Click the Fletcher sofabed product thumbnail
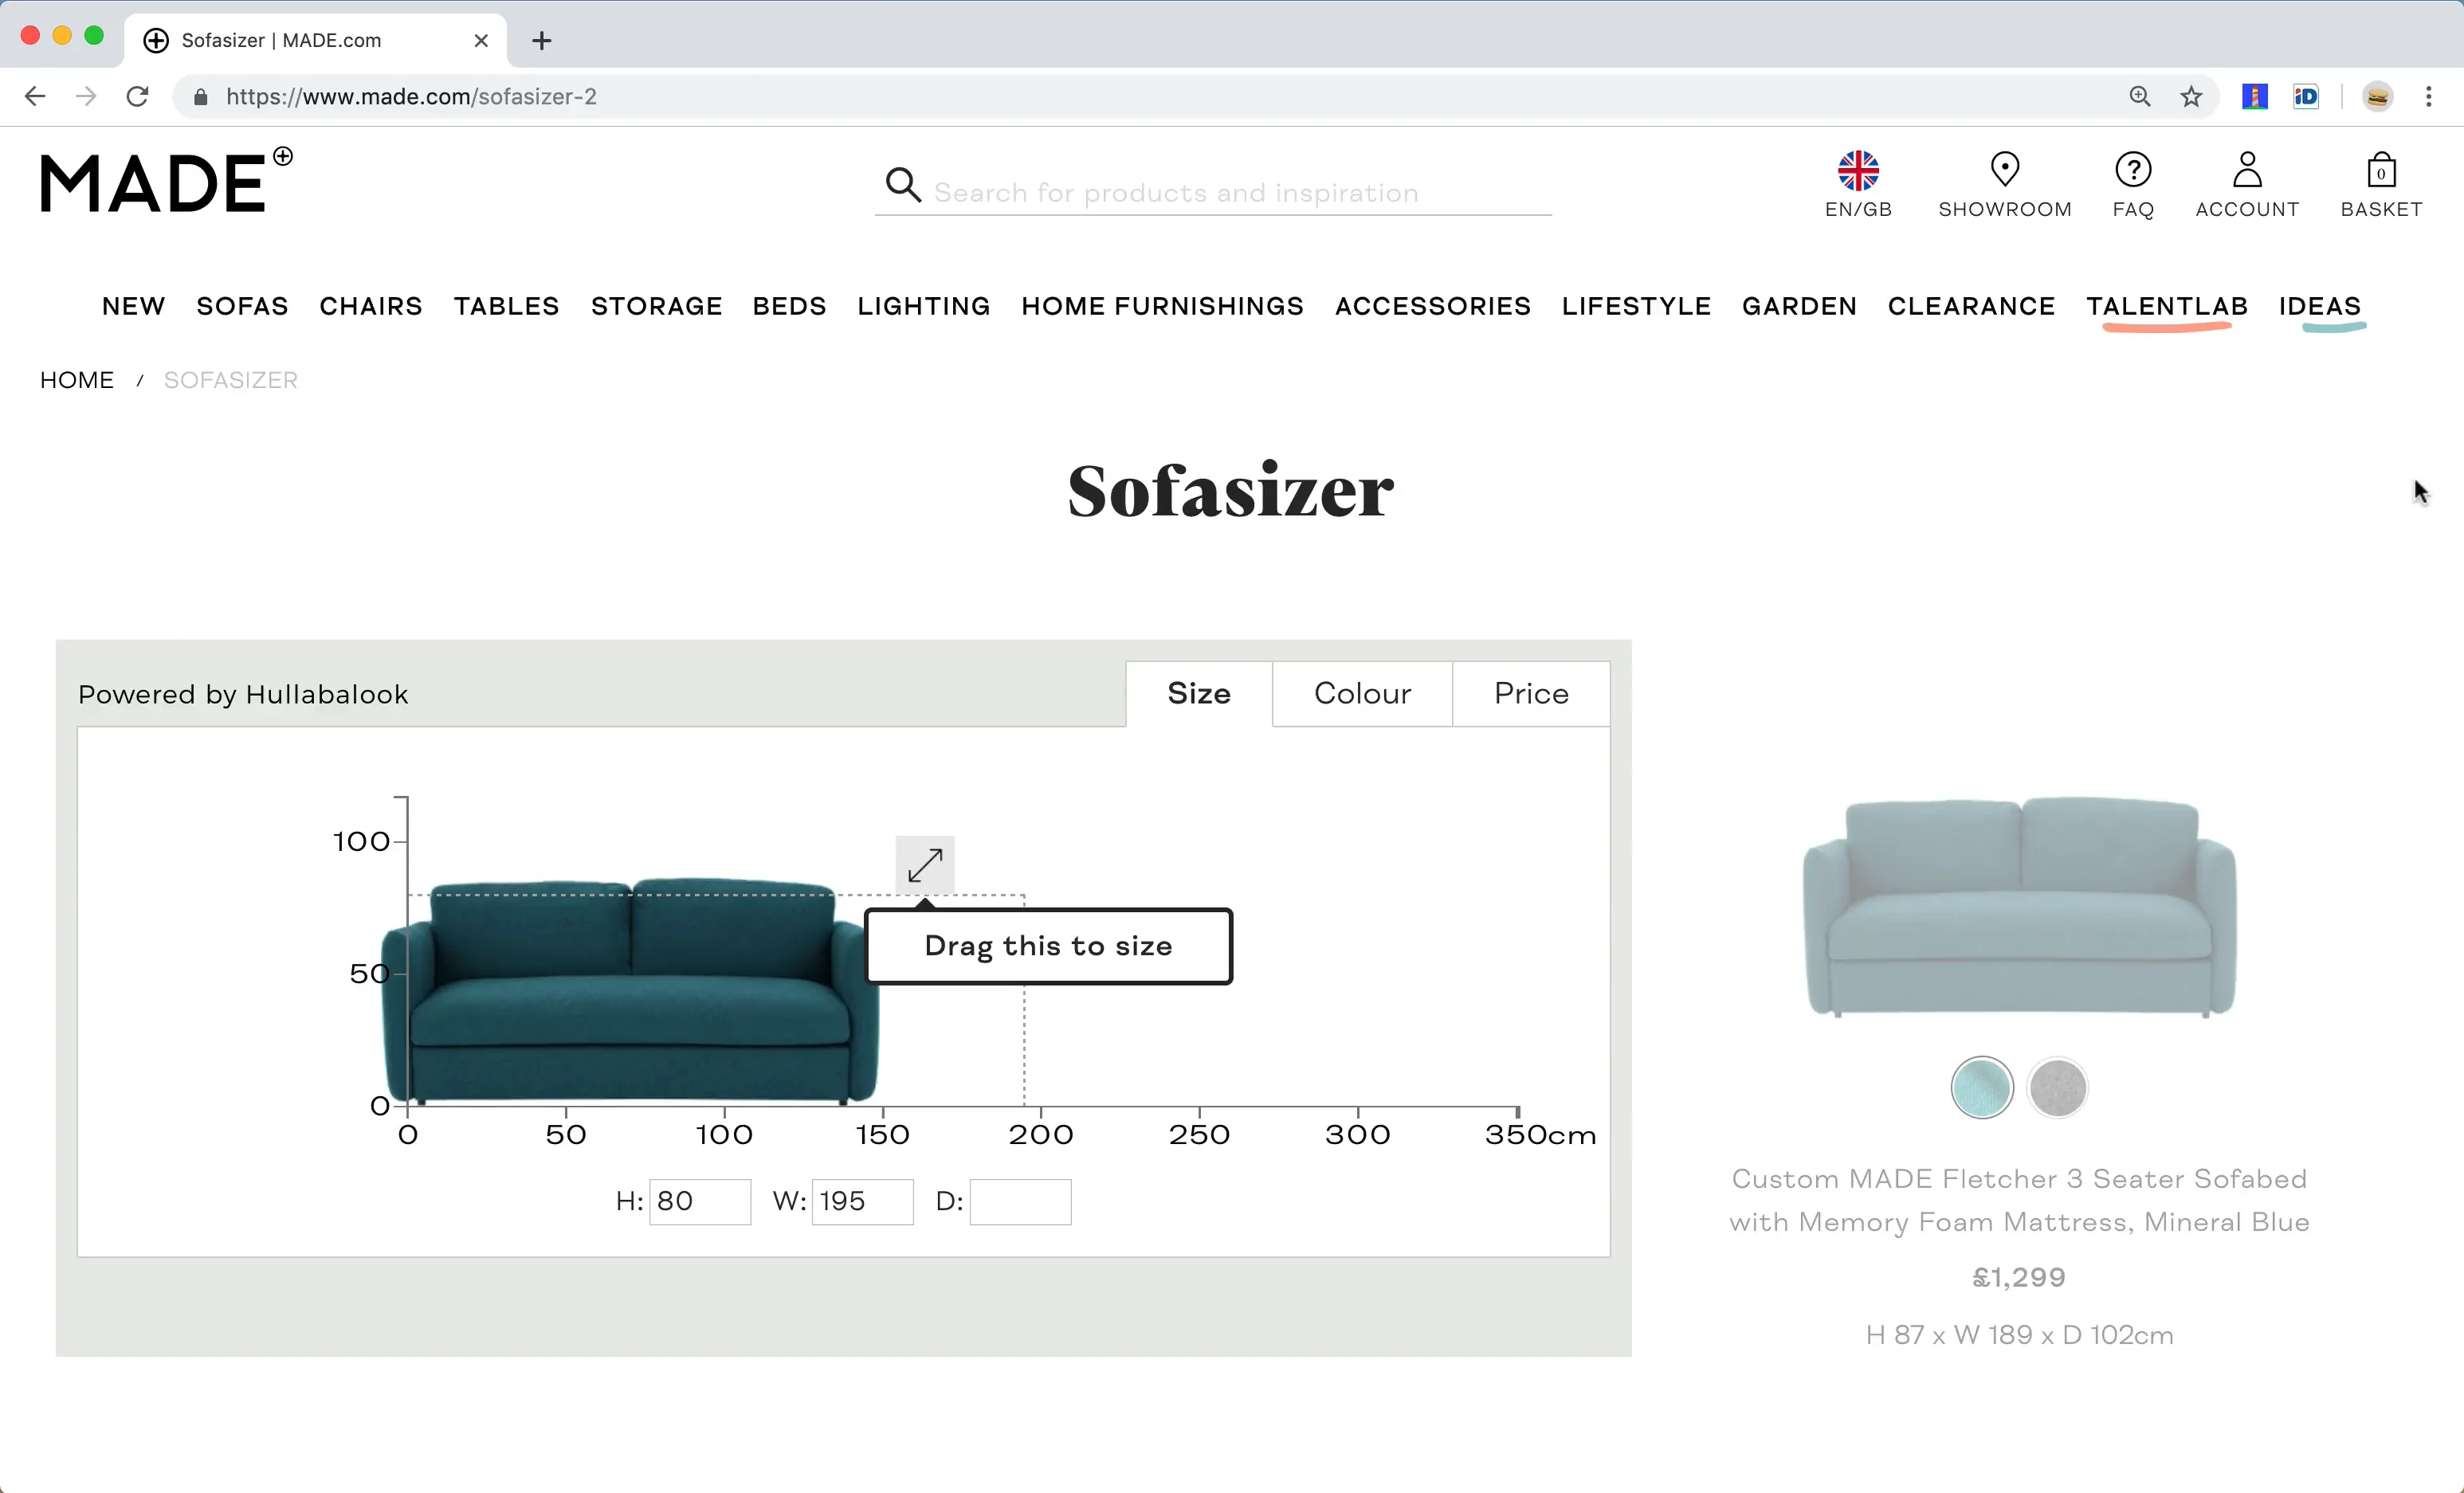 pyautogui.click(x=2018, y=907)
